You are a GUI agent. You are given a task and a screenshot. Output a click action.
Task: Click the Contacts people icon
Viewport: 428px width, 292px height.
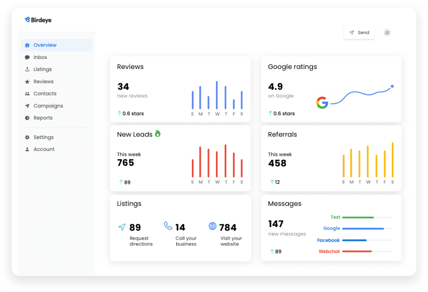pyautogui.click(x=27, y=94)
